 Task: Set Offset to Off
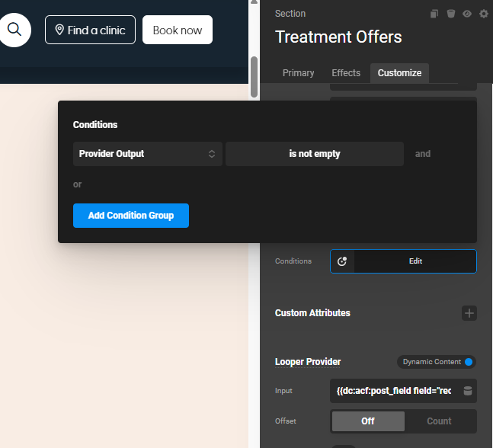pyautogui.click(x=367, y=421)
